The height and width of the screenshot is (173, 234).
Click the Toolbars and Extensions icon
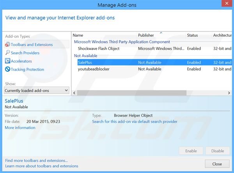pyautogui.click(x=7, y=45)
